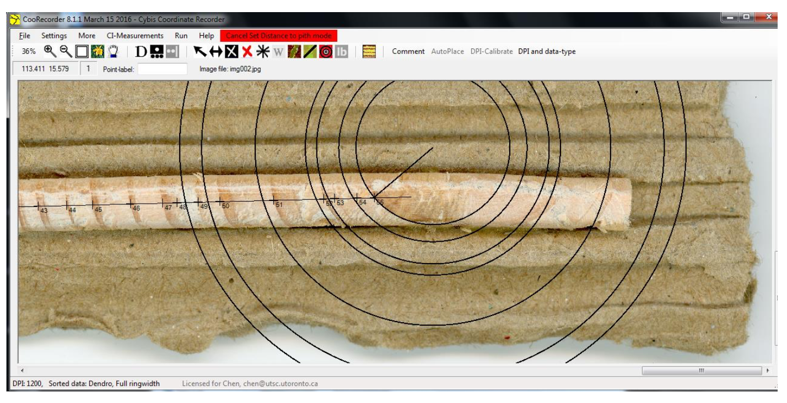The height and width of the screenshot is (403, 787).
Task: Select the arrow pointer tool
Action: [x=201, y=52]
